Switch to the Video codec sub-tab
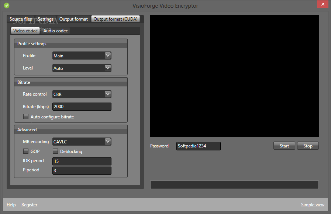Screen dimensions: 331x214 point(25,31)
